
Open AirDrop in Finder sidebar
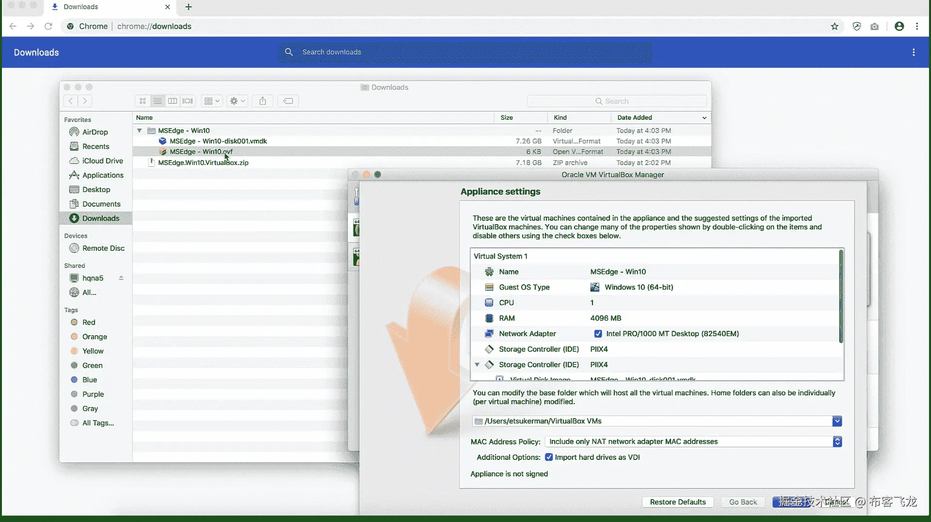[x=95, y=132]
